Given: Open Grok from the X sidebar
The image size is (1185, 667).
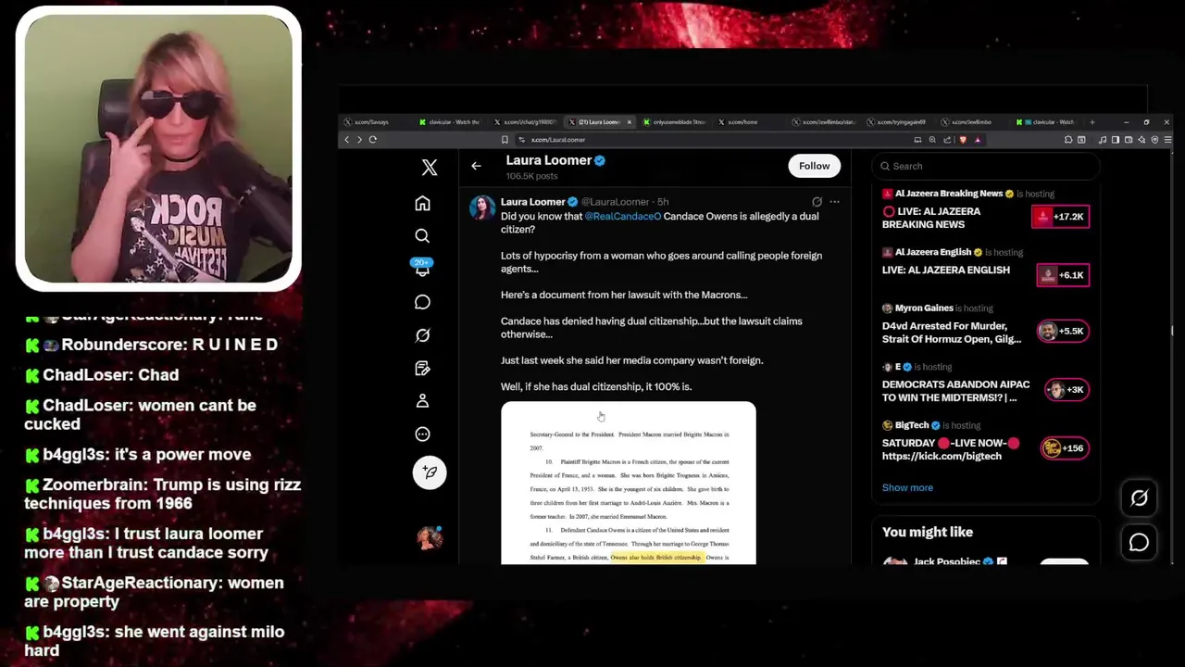Looking at the screenshot, I should [422, 335].
